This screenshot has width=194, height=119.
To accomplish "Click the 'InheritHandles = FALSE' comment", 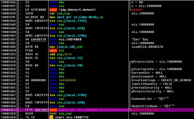I will click(x=152, y=84).
